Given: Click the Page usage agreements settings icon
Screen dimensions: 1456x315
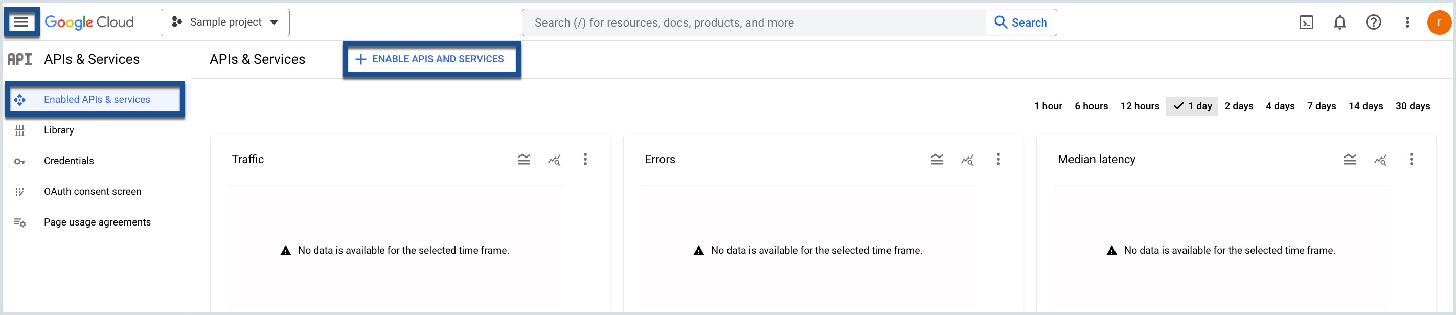Looking at the screenshot, I should [x=20, y=223].
